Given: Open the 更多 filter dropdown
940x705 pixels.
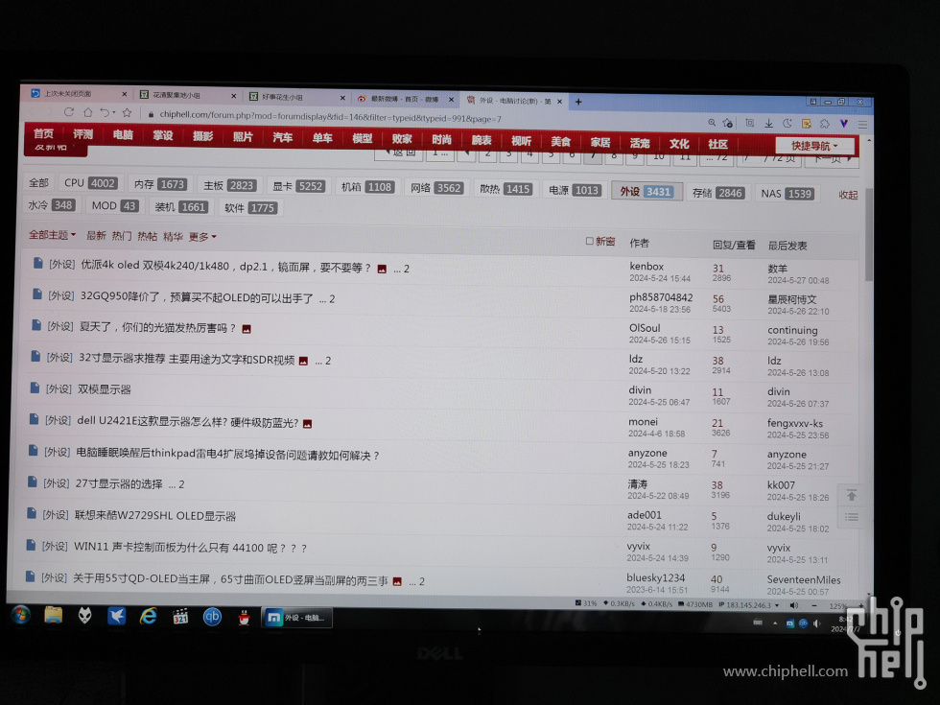Looking at the screenshot, I should [x=202, y=237].
